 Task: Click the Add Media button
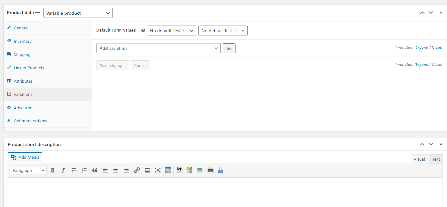point(25,157)
